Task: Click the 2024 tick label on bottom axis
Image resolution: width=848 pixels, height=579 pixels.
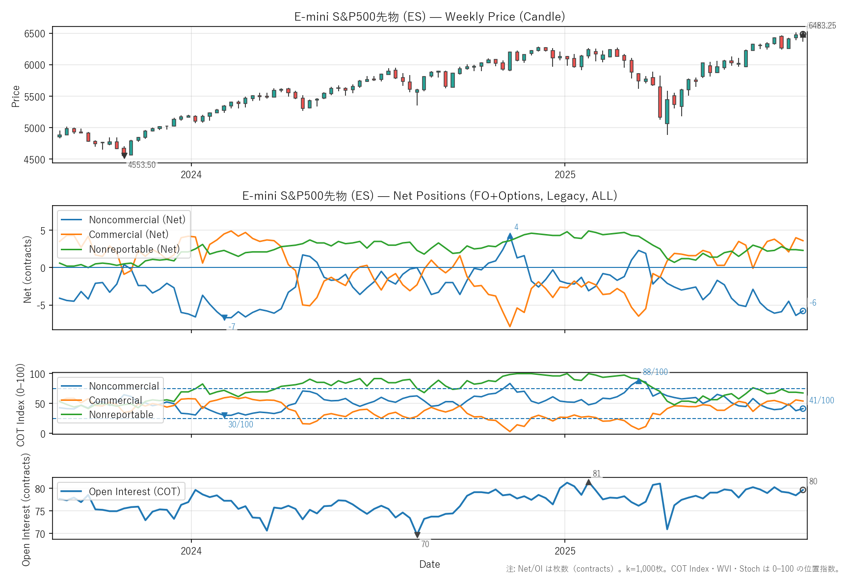Action: (x=191, y=551)
